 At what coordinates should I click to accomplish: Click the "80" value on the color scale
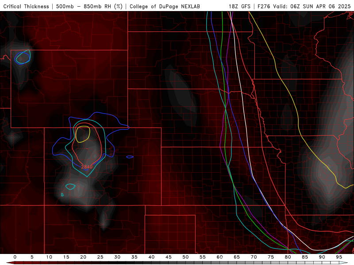(288, 257)
